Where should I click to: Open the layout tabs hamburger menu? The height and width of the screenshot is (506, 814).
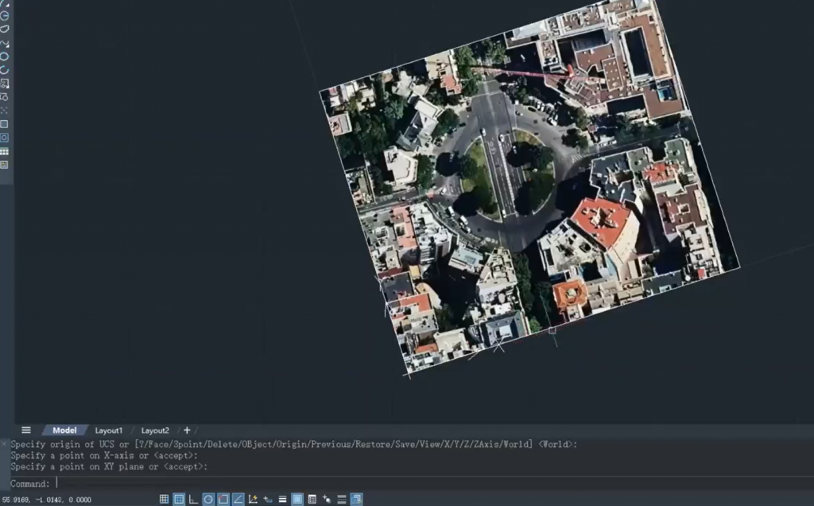pos(26,430)
